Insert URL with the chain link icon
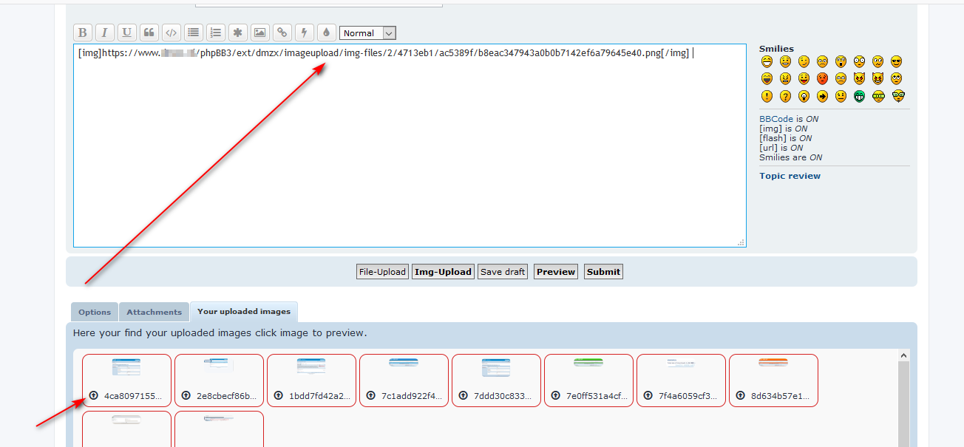The height and width of the screenshot is (447, 964). (x=282, y=33)
